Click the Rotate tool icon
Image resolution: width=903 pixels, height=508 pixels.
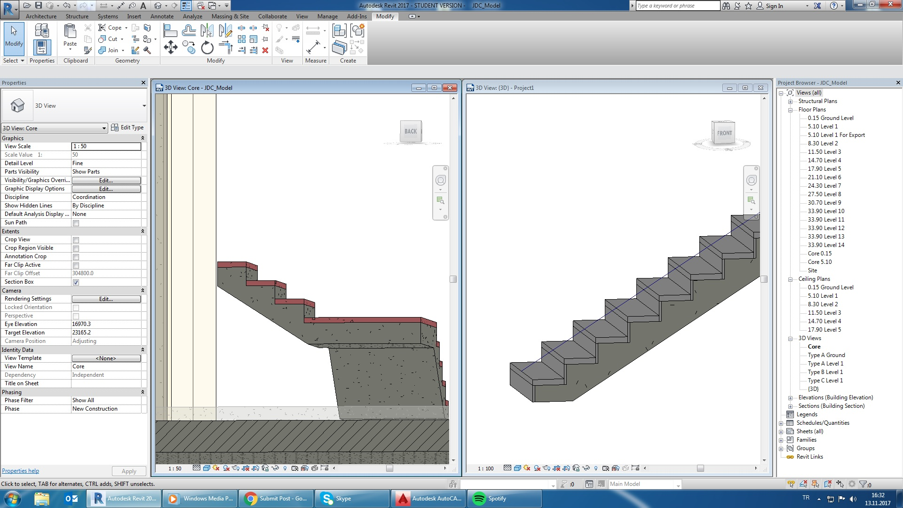[x=207, y=48]
